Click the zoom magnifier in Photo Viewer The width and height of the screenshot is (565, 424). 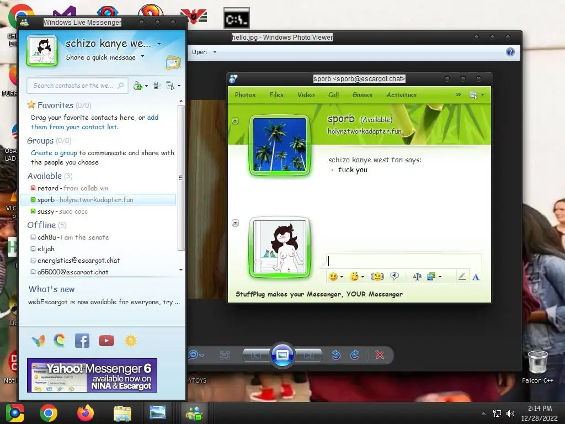[x=193, y=355]
